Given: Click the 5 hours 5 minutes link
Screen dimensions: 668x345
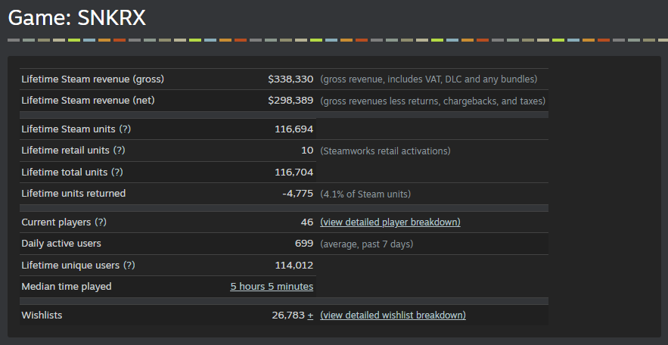Looking at the screenshot, I should [x=272, y=287].
